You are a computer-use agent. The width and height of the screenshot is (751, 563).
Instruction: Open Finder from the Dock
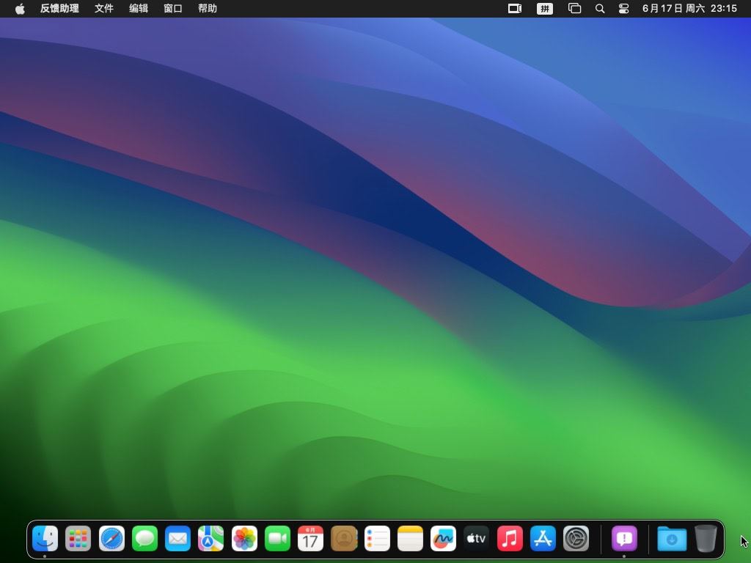(x=45, y=539)
